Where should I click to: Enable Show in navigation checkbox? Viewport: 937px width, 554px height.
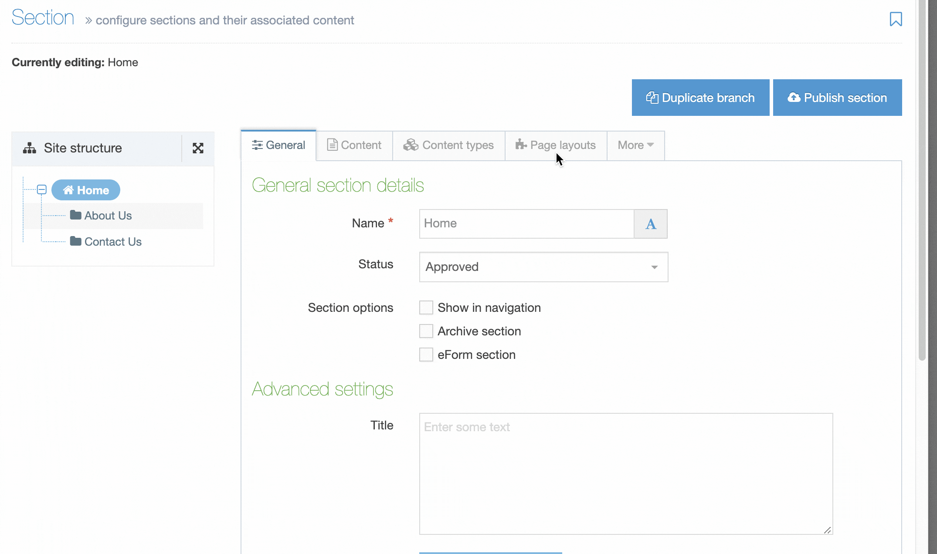(x=426, y=307)
